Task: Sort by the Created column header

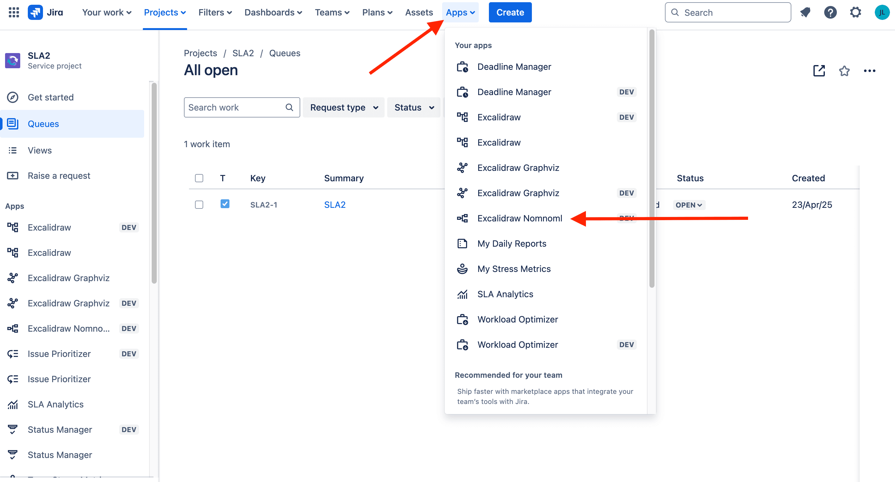Action: click(x=808, y=178)
